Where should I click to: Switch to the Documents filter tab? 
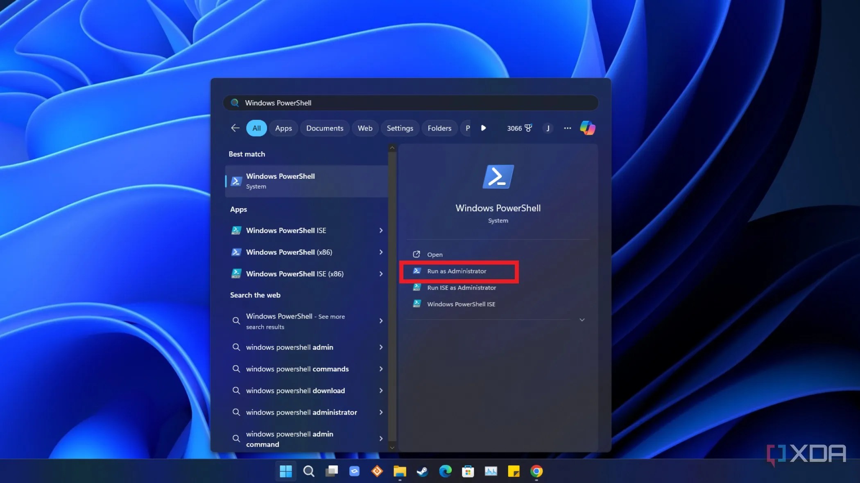click(325, 128)
